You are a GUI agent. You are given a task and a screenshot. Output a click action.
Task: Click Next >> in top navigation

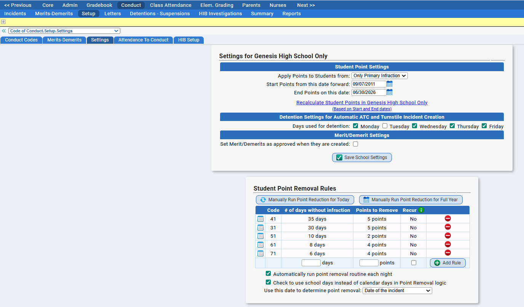coord(306,5)
